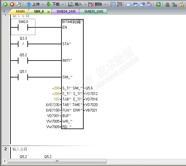Image resolution: width=186 pixels, height=166 pixels.
Task: Click the next bookmark icon
Action: point(142,4)
